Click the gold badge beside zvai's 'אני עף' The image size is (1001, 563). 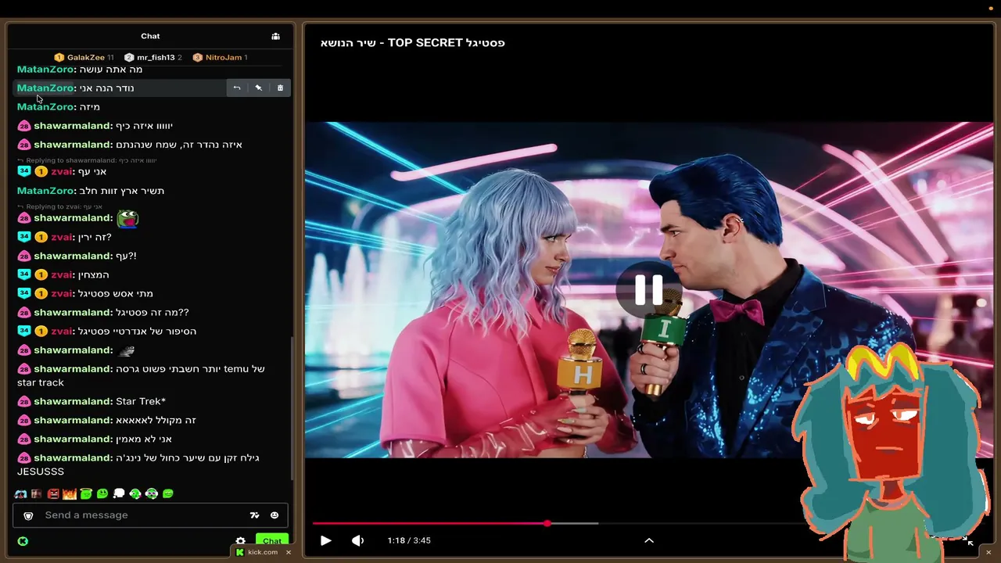coord(41,171)
